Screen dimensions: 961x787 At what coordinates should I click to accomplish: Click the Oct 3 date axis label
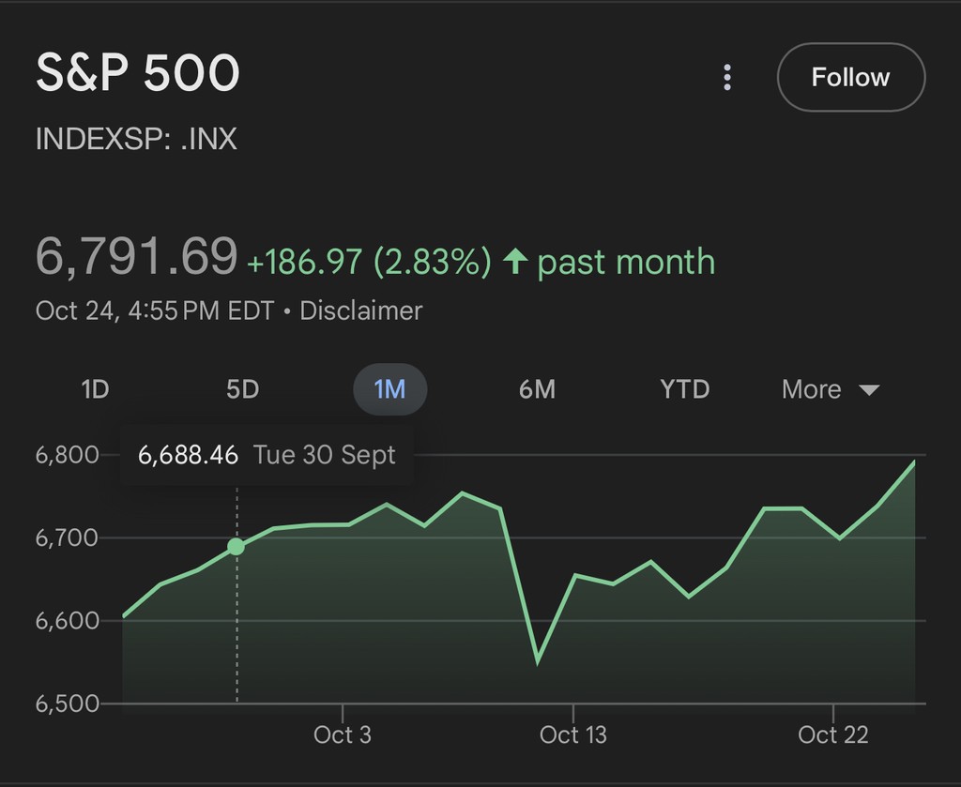(x=343, y=734)
